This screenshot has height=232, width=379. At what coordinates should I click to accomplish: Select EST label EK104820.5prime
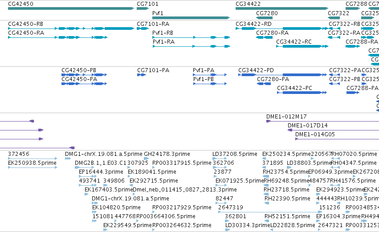pyautogui.click(x=116, y=208)
